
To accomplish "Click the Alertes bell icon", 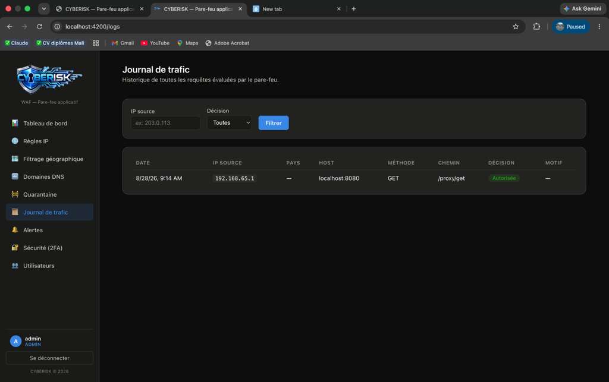I will [15, 230].
